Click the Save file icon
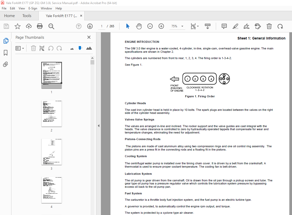This screenshot has width=292, height=215. (6, 26)
